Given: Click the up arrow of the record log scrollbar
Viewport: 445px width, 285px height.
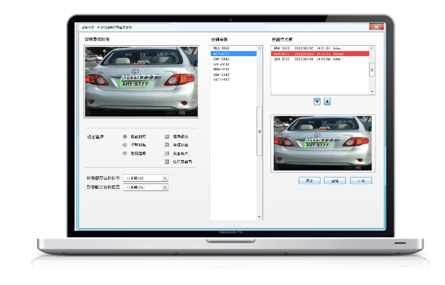Looking at the screenshot, I should pyautogui.click(x=372, y=48).
